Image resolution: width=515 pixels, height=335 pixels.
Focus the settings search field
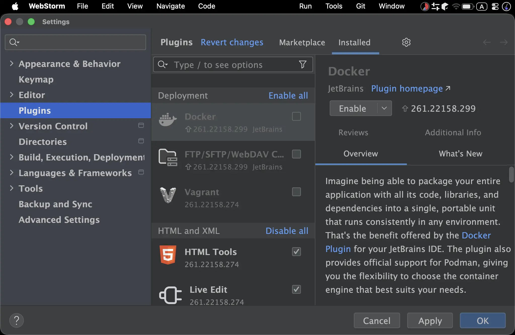tap(75, 42)
